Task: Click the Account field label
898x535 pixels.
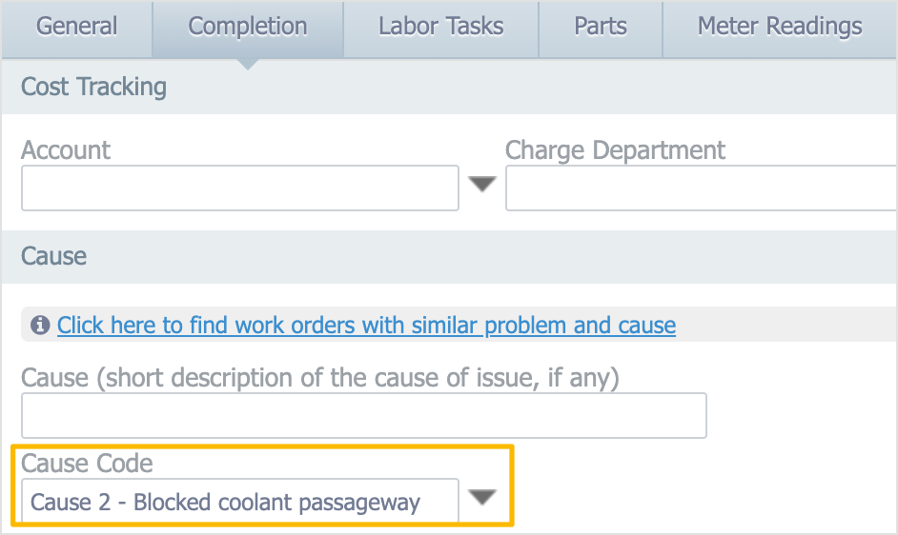Action: 66,150
